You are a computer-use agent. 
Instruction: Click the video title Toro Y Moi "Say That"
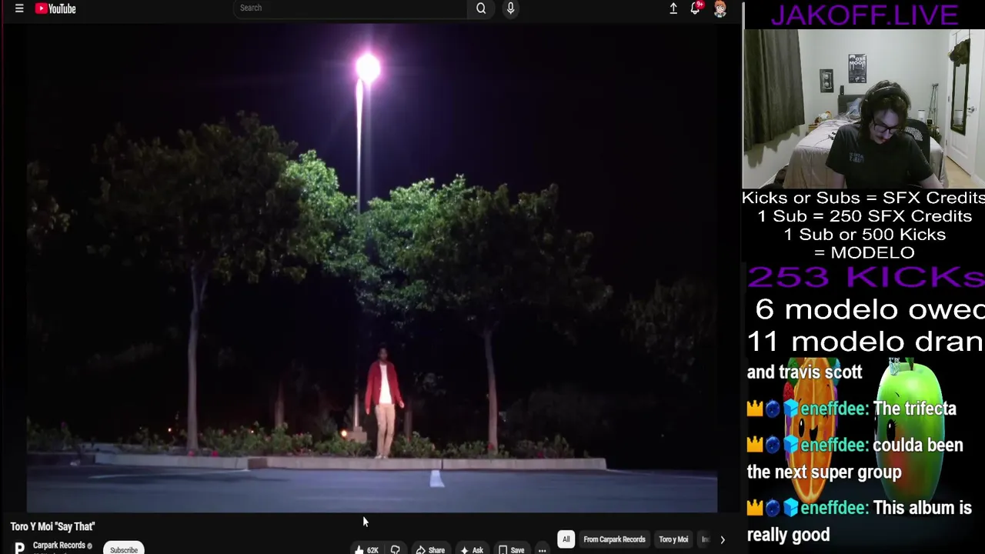(52, 526)
